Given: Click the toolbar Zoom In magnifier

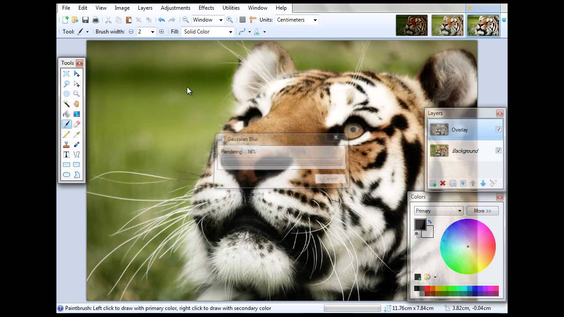Looking at the screenshot, I should click(230, 20).
